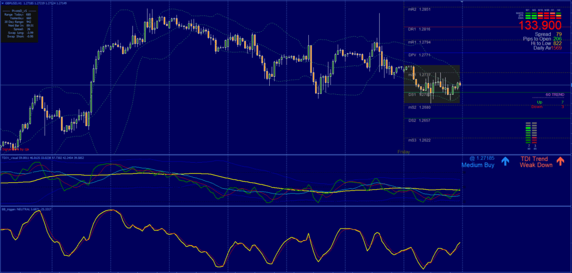Viewport: 572px width, 273px height.
Task: Click the Swap Long value -3.99
Action: 30,33
